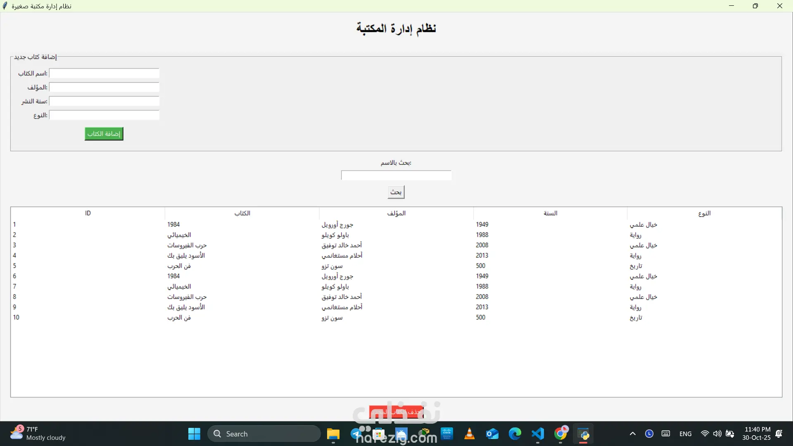The height and width of the screenshot is (446, 793).
Task: Open VLC media player in the taskbar
Action: point(469,434)
